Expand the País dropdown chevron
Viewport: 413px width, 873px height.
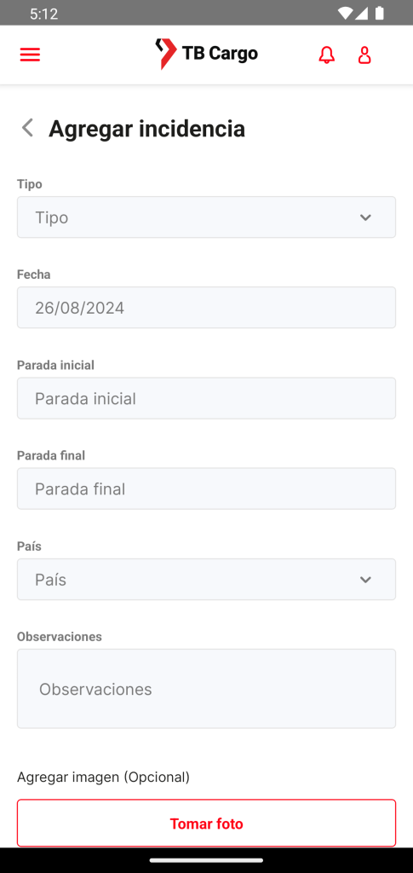click(365, 580)
